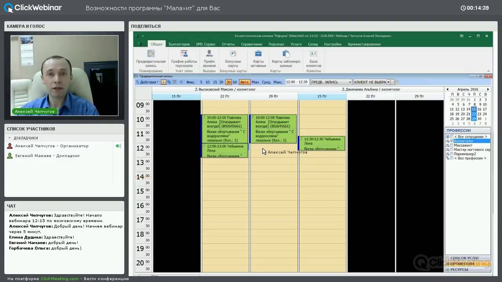Viewport: 502px width, 282px height.
Task: Click the presenter webcam video thumbnail
Action: click(64, 76)
